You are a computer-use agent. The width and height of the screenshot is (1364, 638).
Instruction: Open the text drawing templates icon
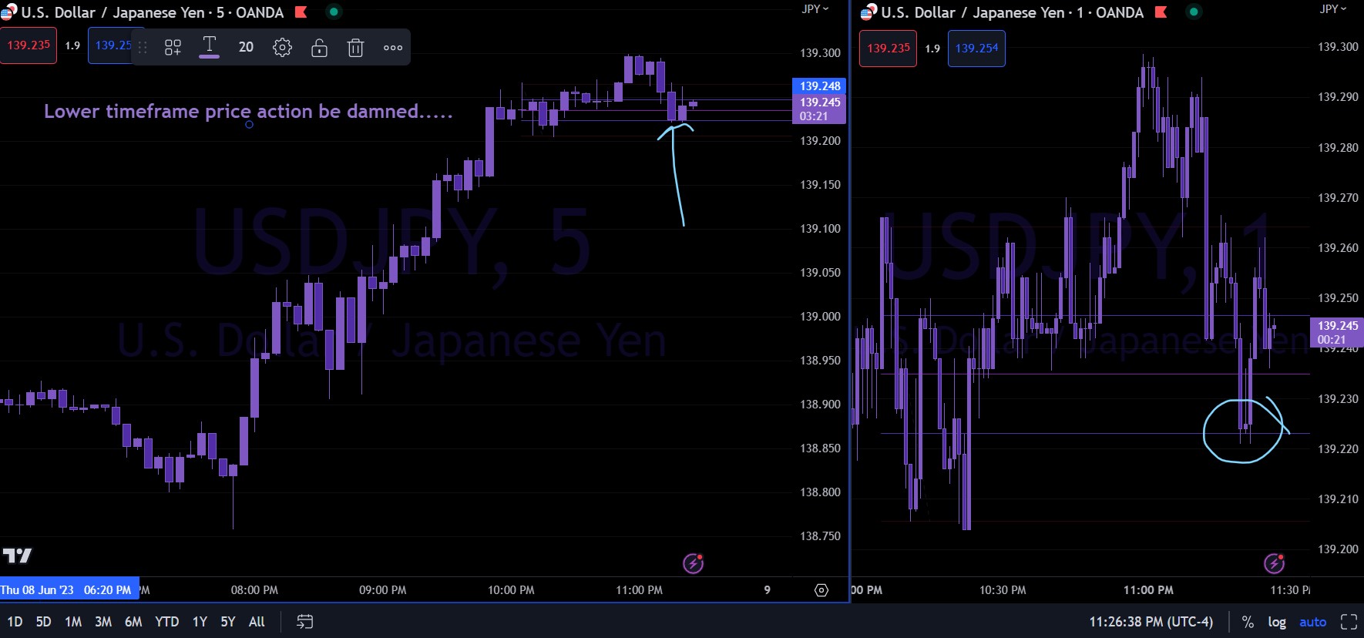click(x=173, y=48)
